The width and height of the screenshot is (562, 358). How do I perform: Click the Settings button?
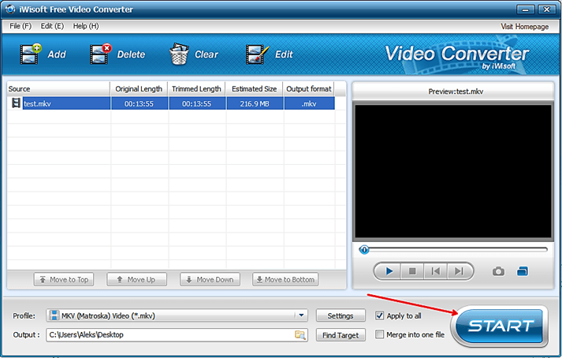(x=341, y=315)
